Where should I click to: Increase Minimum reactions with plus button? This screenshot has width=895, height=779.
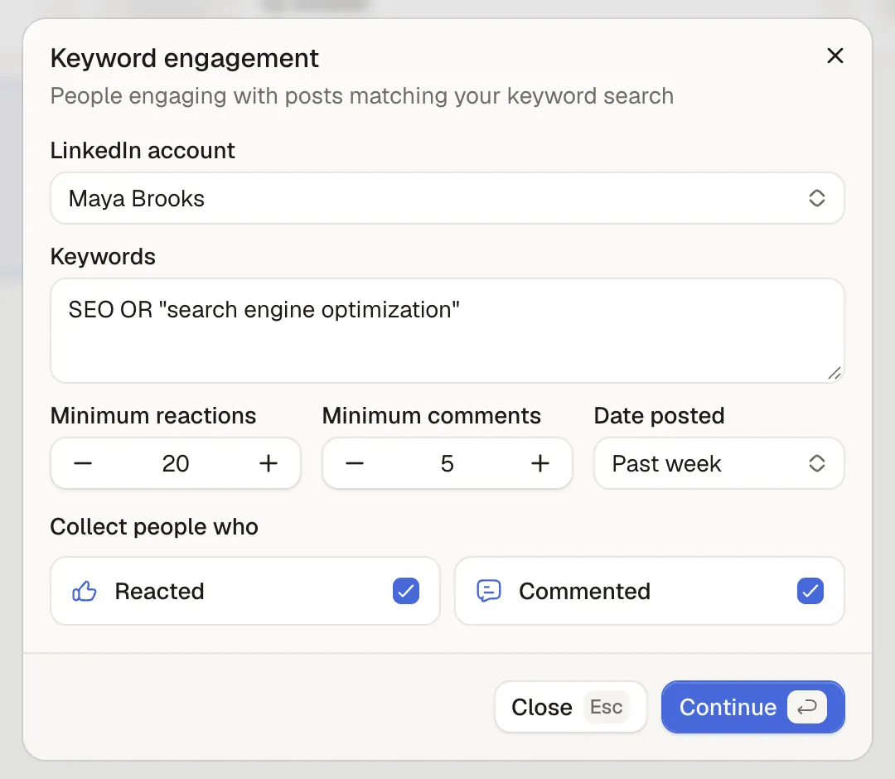[268, 463]
